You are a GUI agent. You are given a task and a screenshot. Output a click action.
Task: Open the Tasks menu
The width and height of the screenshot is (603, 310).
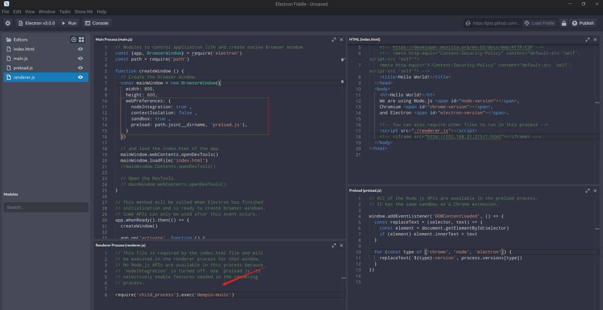(x=65, y=12)
